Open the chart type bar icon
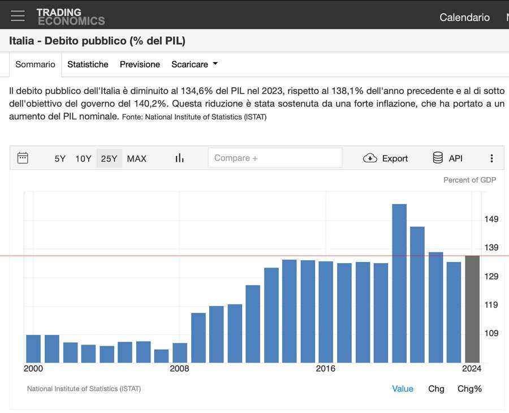 pyautogui.click(x=179, y=158)
